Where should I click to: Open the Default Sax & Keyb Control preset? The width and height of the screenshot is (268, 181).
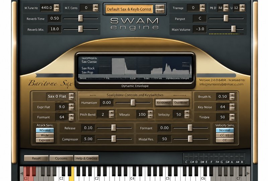coord(129,9)
